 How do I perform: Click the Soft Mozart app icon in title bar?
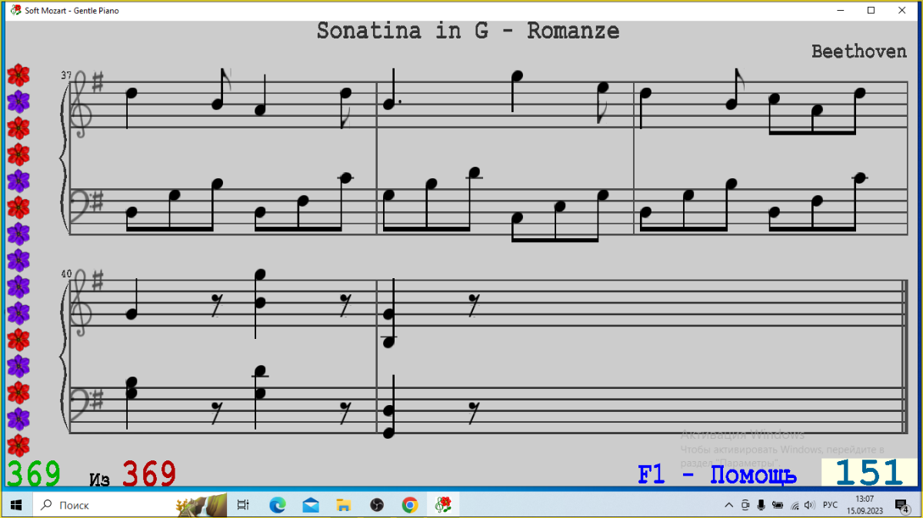point(15,11)
